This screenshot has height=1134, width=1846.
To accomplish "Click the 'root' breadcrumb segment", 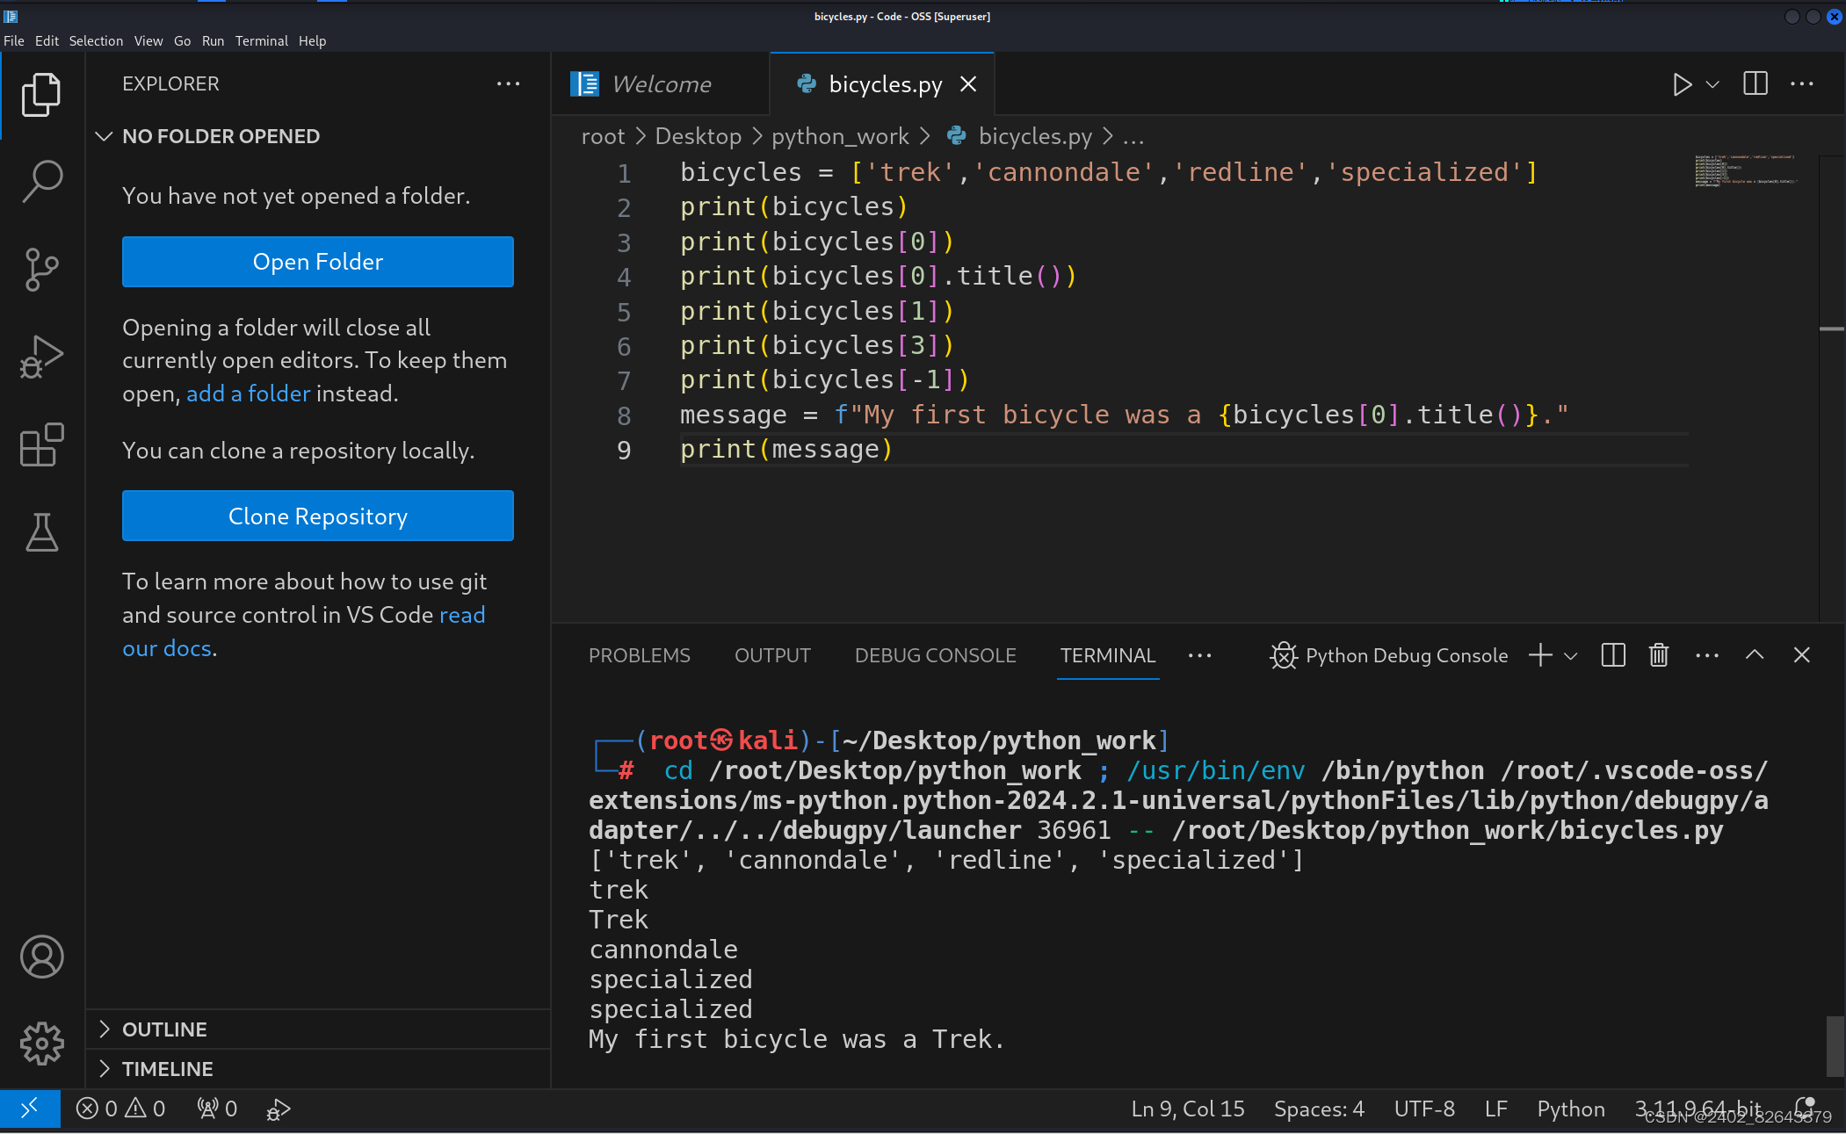I will [x=603, y=136].
